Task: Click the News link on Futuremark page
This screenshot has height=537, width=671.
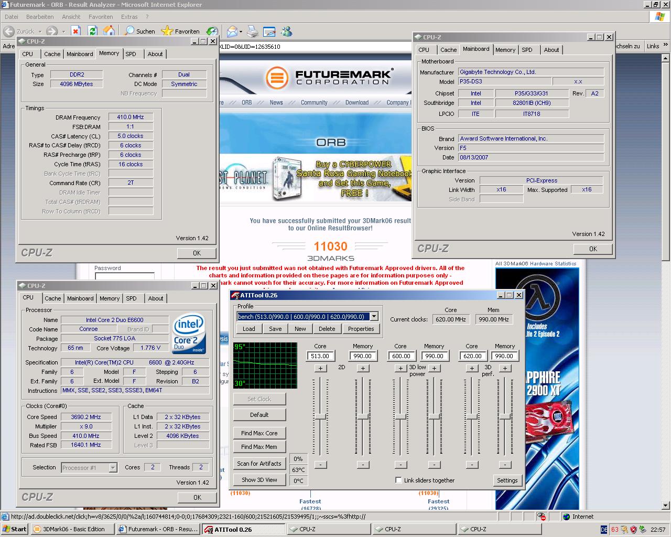Action: coord(276,103)
